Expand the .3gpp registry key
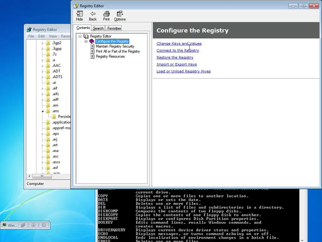322x242 pixels. coord(42,49)
